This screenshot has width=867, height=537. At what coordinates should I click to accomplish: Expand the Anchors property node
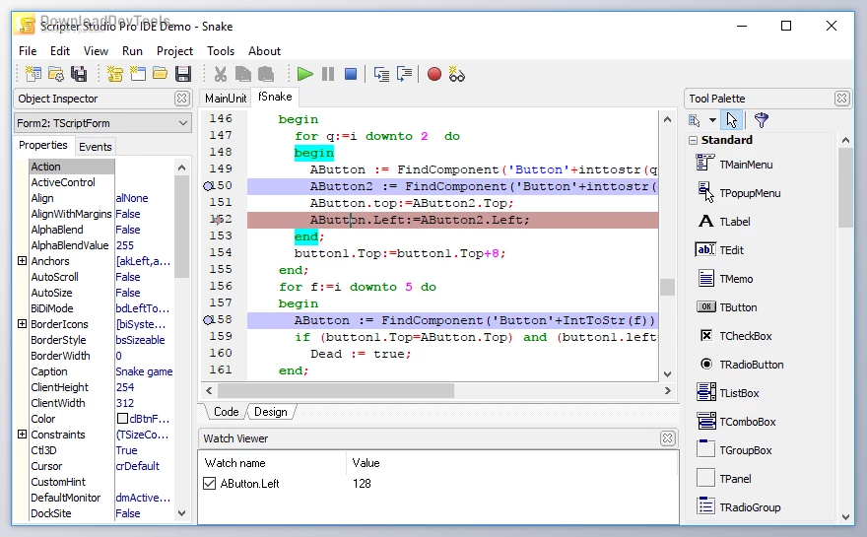coord(22,261)
